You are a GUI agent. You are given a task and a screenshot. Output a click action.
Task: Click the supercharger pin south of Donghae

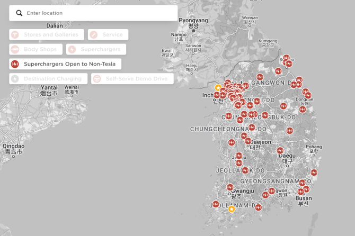303,109
